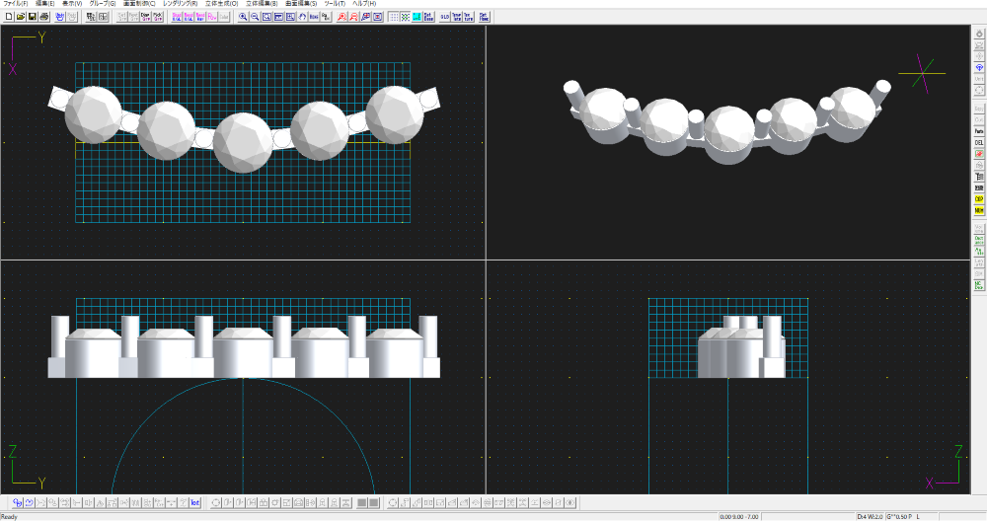
Task: Toggle the SLD solid display button
Action: (445, 17)
